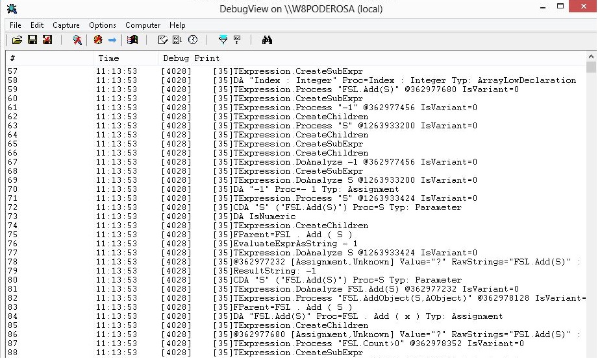Select row 70 DA "-1" Proc=- 1
600x361 pixels.
[296, 189]
